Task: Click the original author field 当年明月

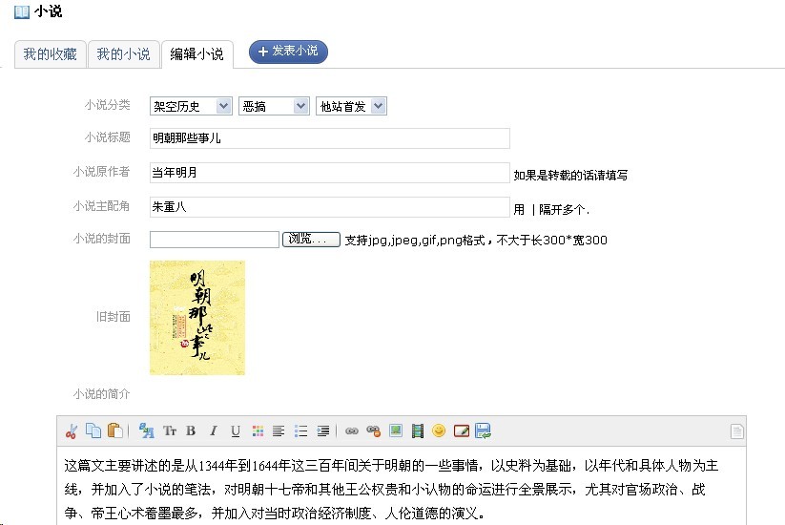Action: (329, 173)
